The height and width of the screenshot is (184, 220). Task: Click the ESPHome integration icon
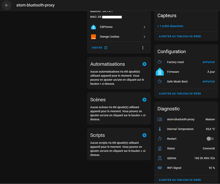coord(93,27)
